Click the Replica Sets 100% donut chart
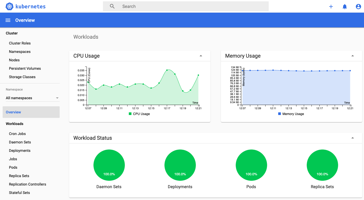Screen dimensions: 364x200 pyautogui.click(x=322, y=165)
